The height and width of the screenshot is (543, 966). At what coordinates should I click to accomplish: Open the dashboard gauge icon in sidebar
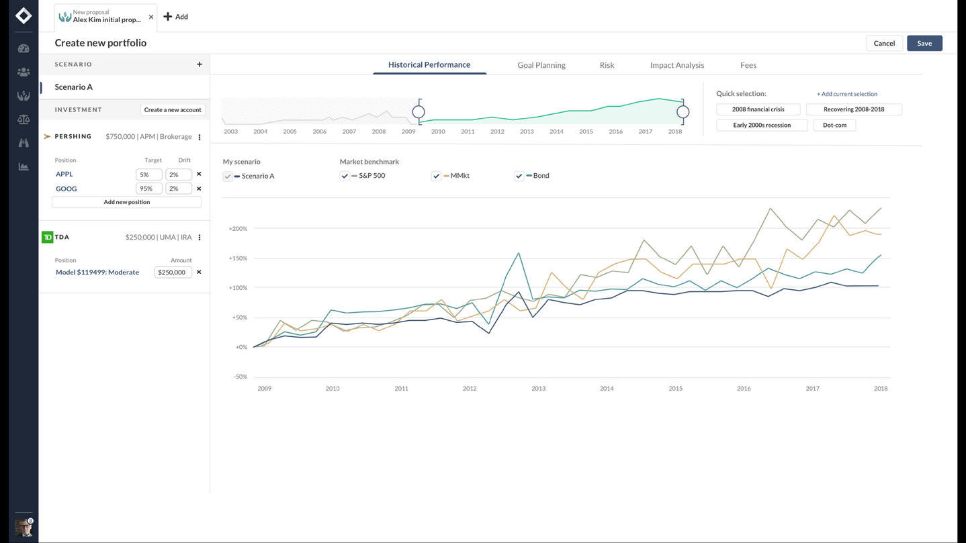[x=24, y=48]
